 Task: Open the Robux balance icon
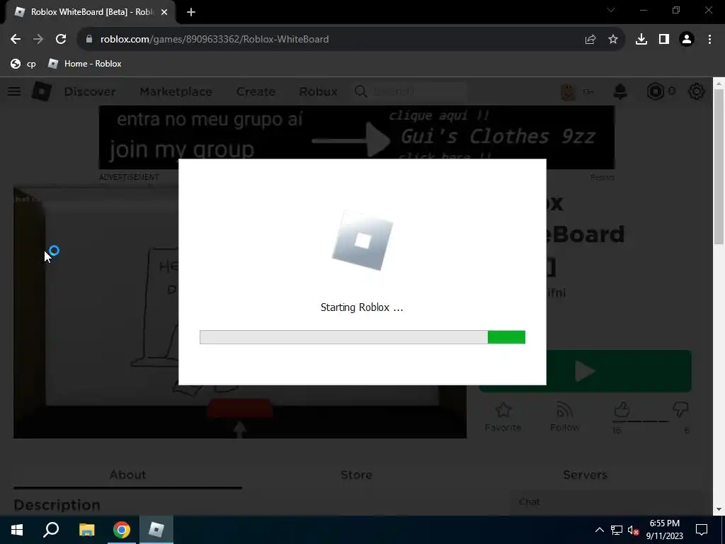655,91
